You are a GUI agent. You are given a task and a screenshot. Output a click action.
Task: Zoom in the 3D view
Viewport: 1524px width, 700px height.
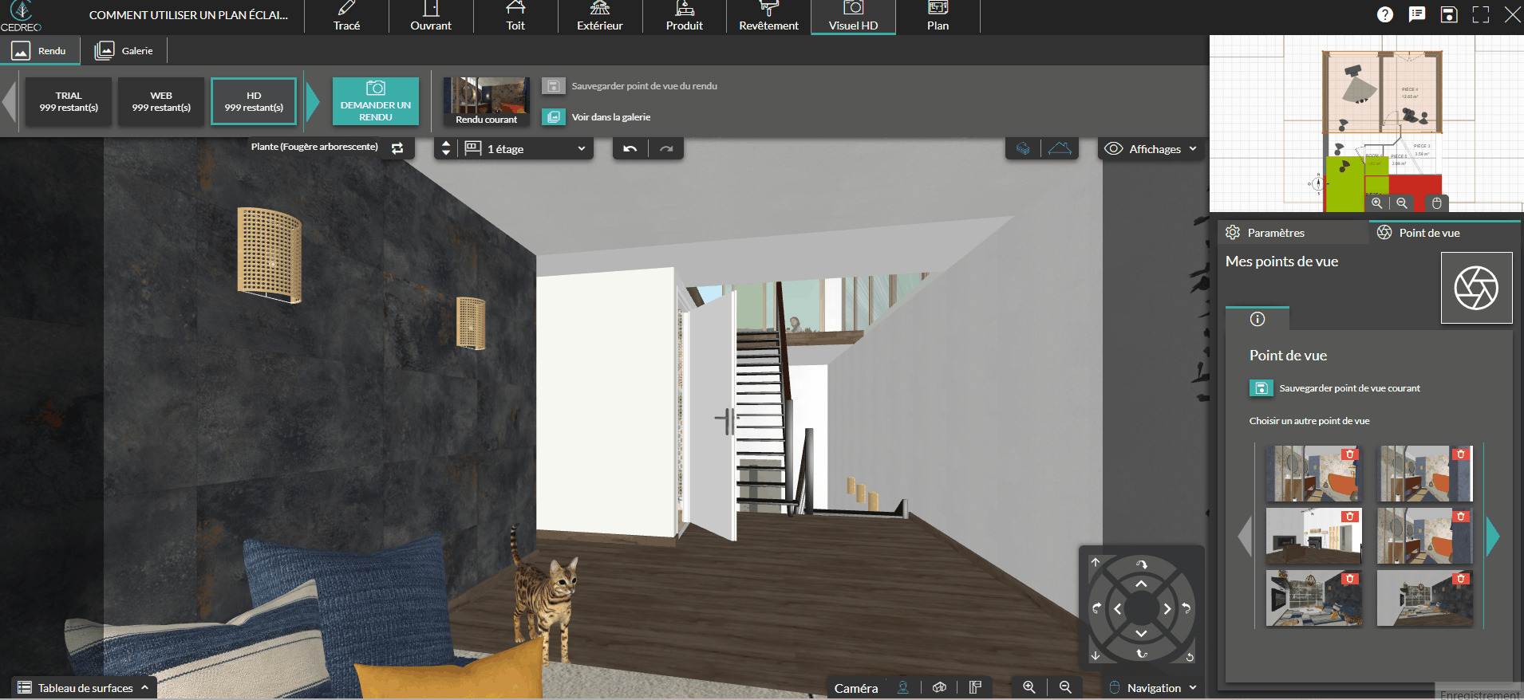point(1029,687)
